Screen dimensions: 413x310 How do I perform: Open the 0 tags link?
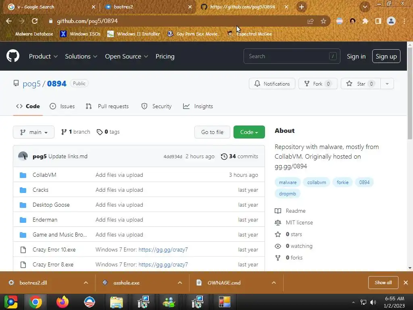coord(108,132)
